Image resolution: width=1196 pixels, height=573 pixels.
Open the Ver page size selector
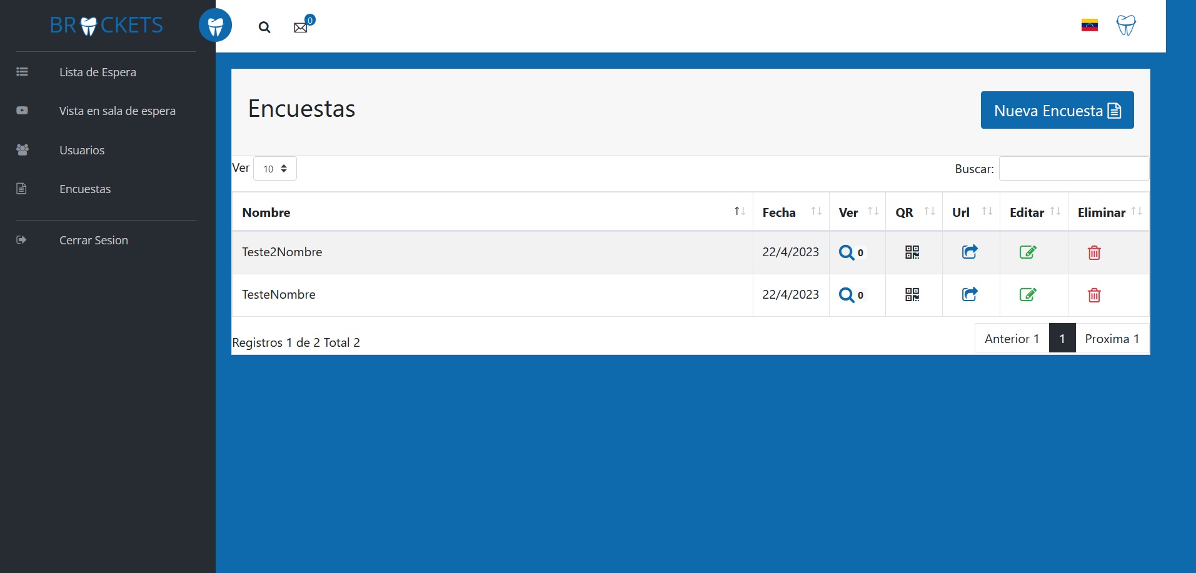click(274, 168)
